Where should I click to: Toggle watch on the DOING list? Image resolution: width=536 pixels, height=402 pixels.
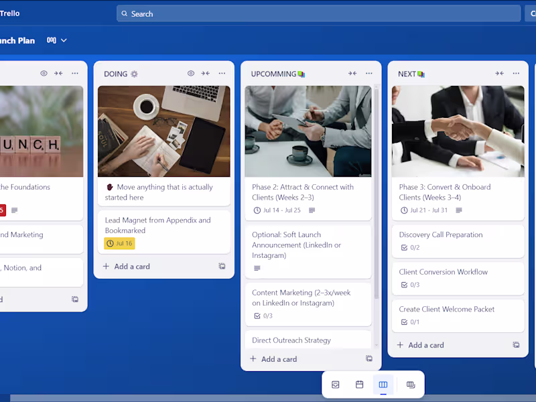(191, 73)
